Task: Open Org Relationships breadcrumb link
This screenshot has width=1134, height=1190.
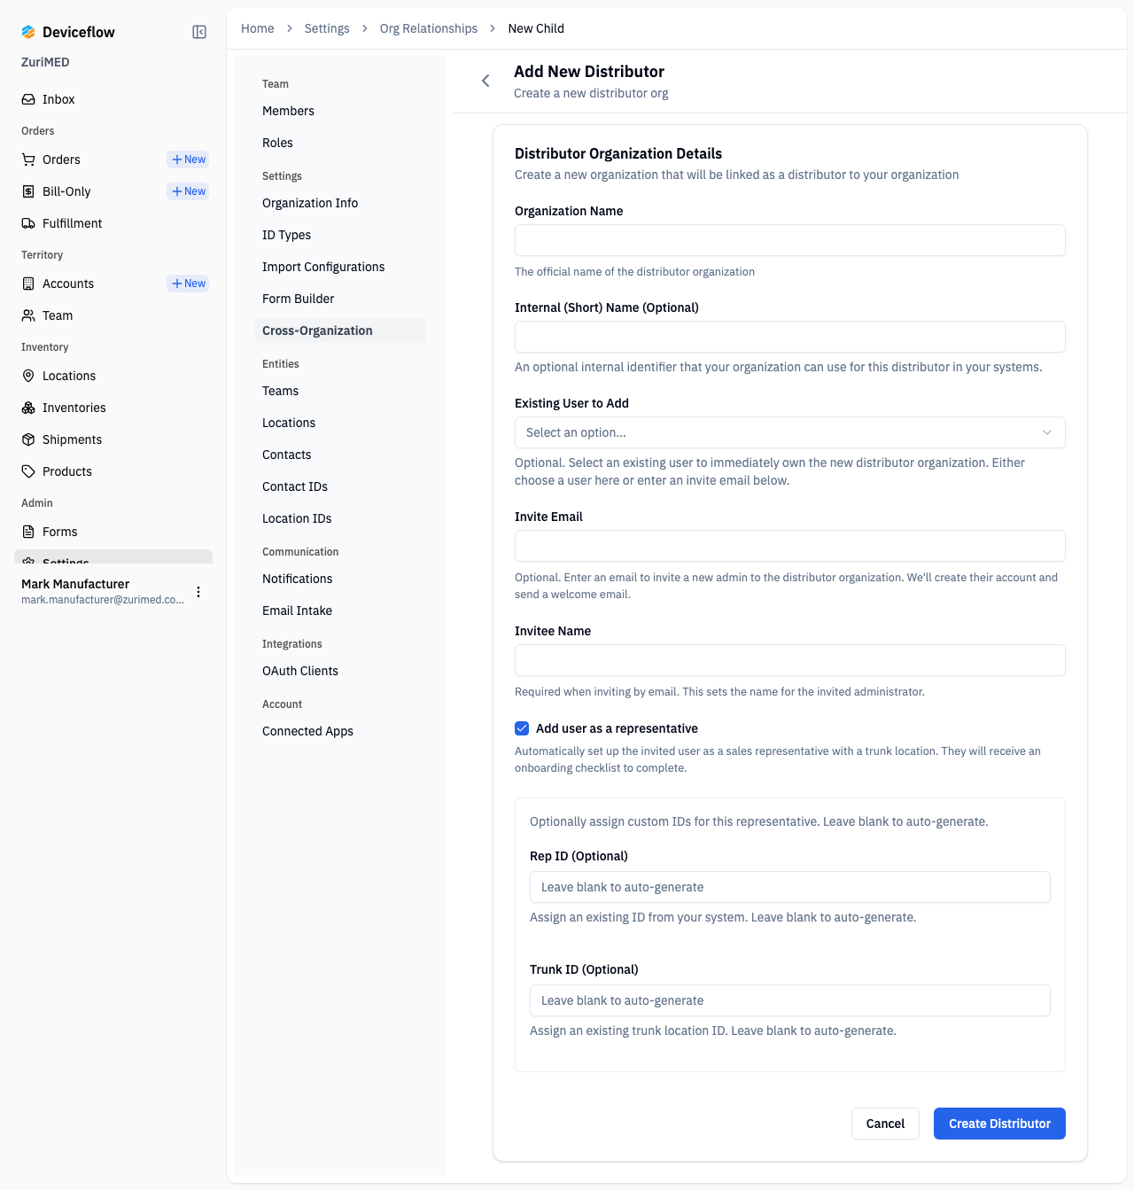Action: tap(429, 28)
